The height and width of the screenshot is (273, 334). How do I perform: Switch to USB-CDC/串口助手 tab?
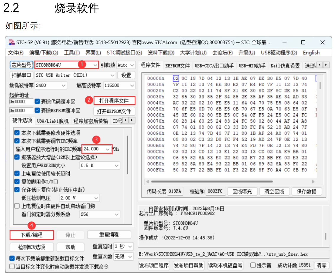coord(214,66)
